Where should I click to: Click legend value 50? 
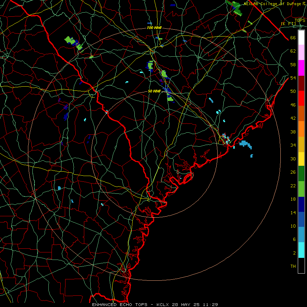pos(293,91)
